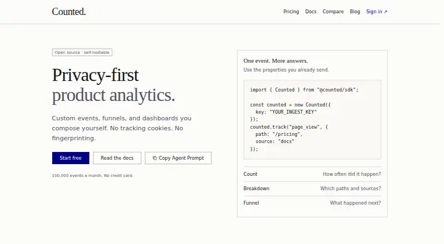Click "Which paths and sources?" text

click(351, 189)
